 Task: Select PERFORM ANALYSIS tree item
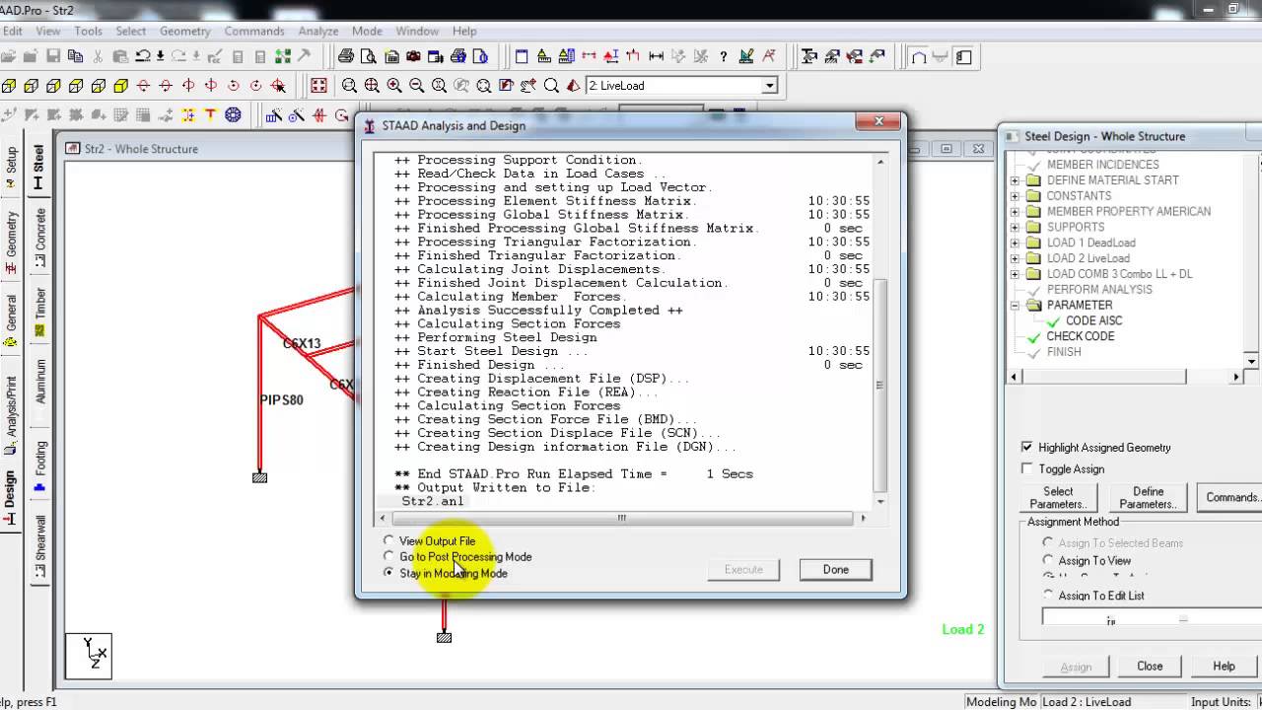point(1099,290)
